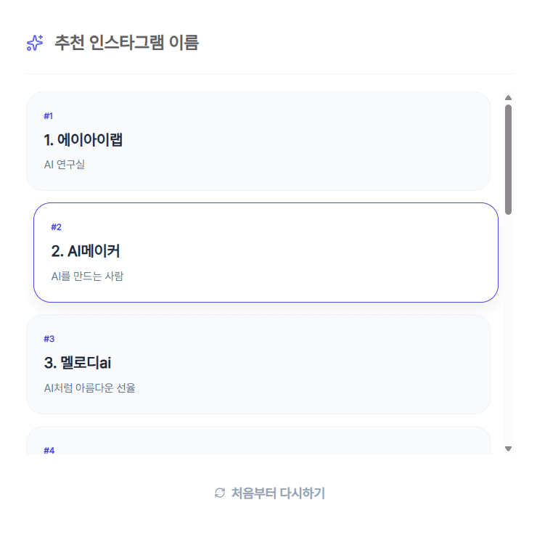Click the refresh icon beside 처음부터 다시하기
Image resolution: width=537 pixels, height=537 pixels.
click(x=220, y=493)
